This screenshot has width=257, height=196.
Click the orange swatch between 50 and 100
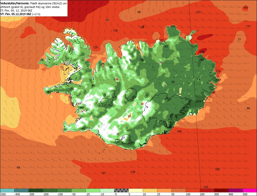(x=179, y=190)
